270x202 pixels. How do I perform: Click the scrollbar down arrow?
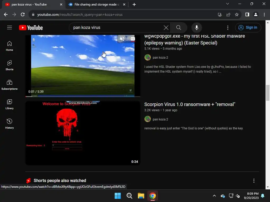(x=268, y=187)
